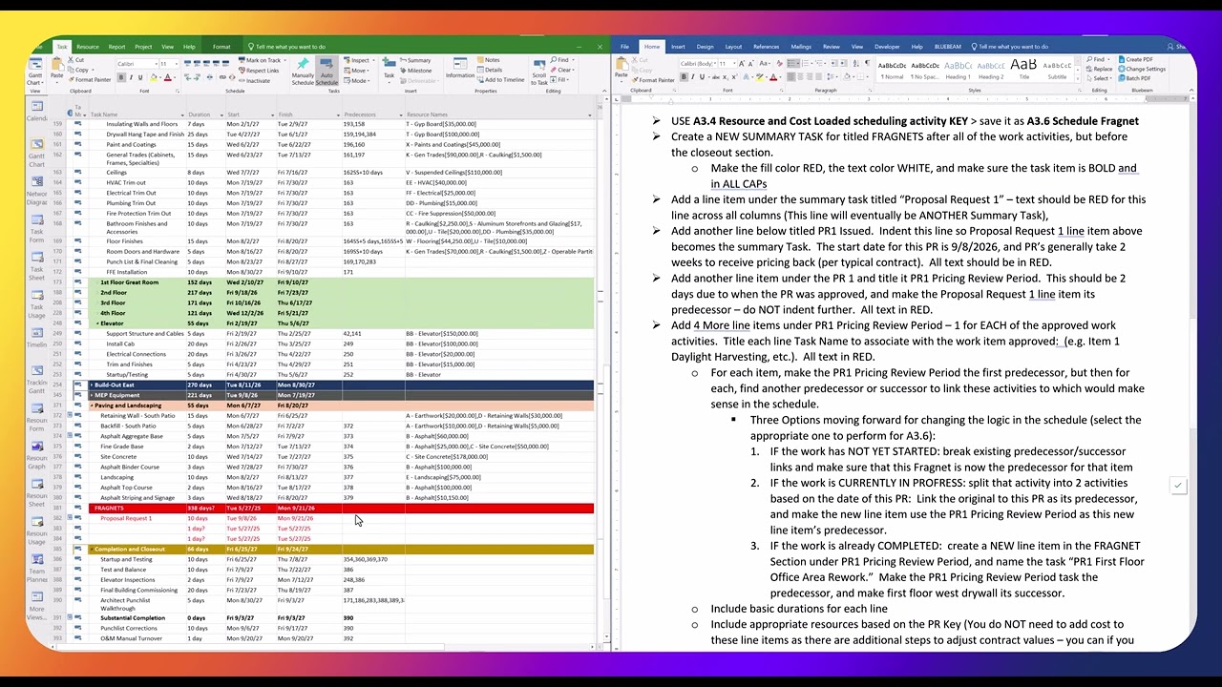Click Cut in the Project clipboard group

pos(77,60)
